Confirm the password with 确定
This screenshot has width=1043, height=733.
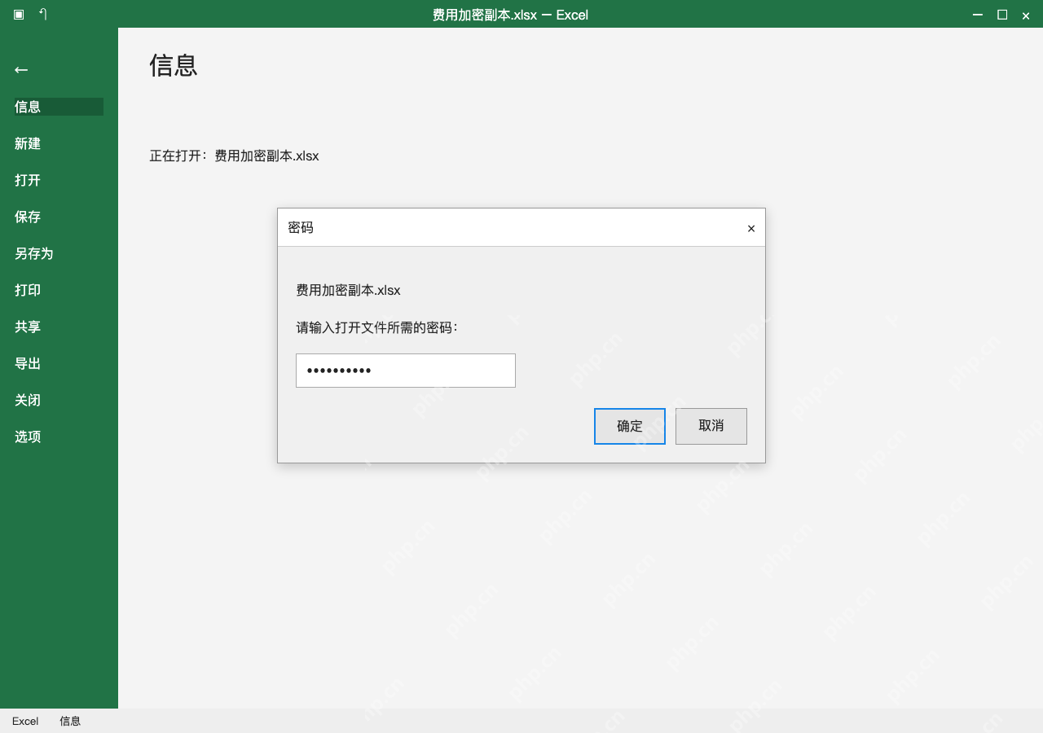[x=630, y=426]
